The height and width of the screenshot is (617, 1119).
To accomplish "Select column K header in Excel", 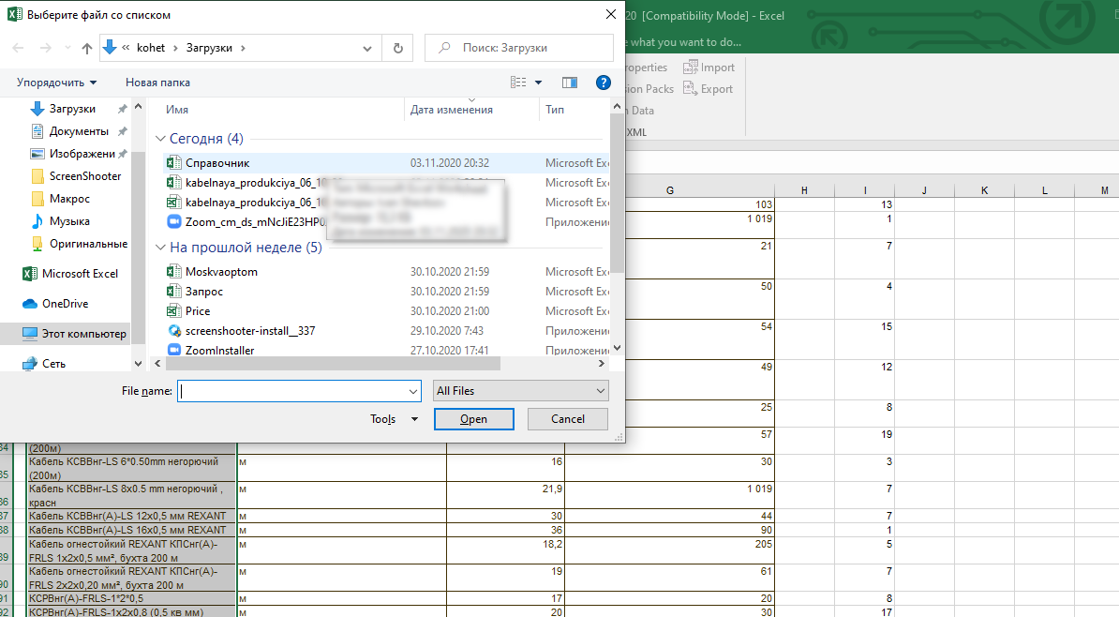I will pyautogui.click(x=984, y=190).
